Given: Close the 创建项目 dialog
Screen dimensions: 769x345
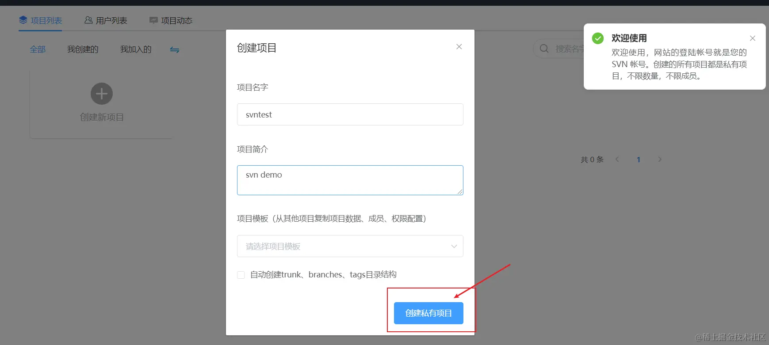Looking at the screenshot, I should tap(459, 47).
